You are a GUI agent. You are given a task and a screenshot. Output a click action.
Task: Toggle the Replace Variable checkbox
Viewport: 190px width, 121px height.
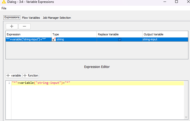pos(120,40)
